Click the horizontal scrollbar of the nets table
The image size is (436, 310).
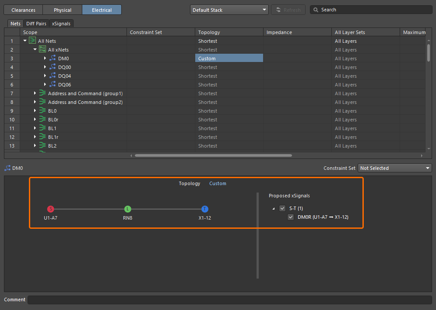point(213,155)
